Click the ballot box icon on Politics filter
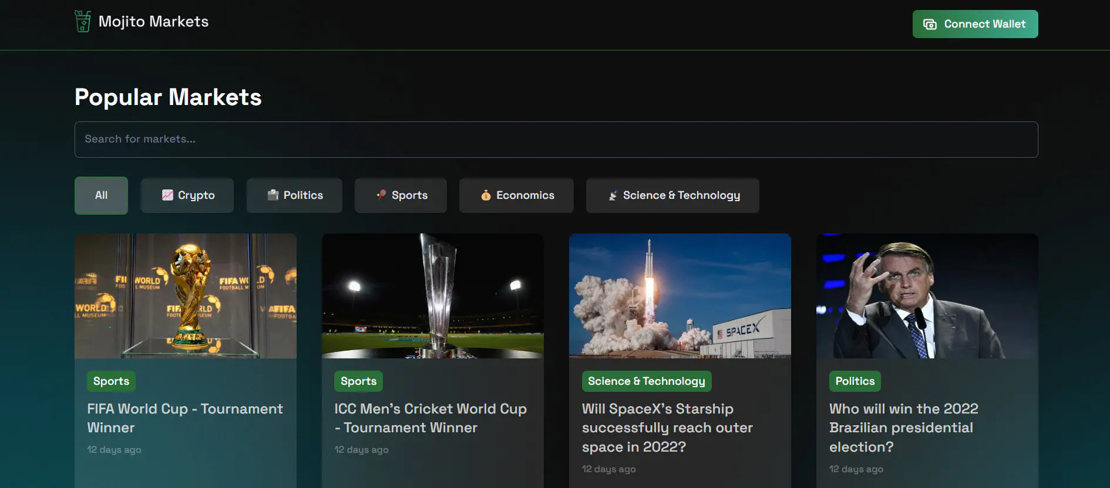The height and width of the screenshot is (488, 1110). (273, 195)
